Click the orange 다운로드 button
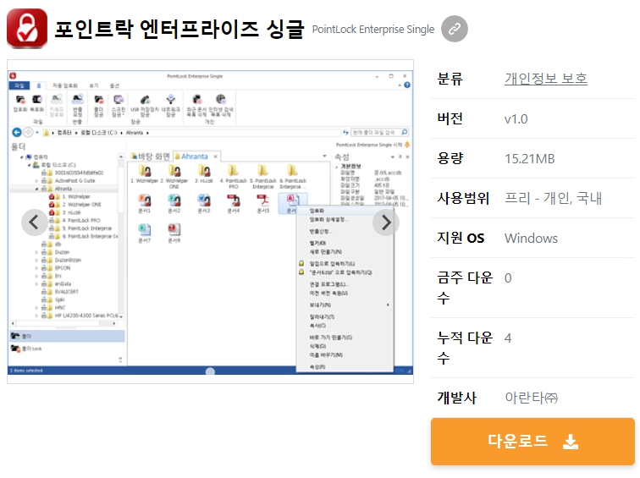Image resolution: width=640 pixels, height=478 pixels. (532, 442)
